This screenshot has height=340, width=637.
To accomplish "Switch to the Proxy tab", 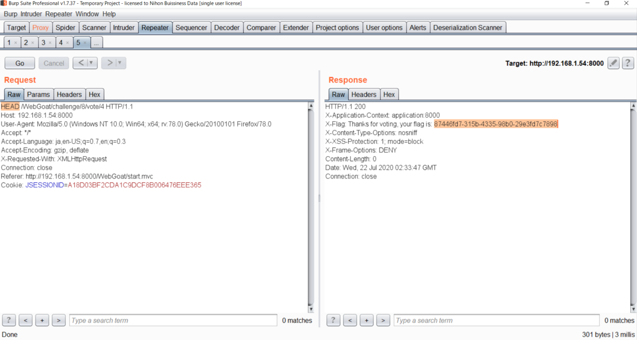I will coord(40,28).
